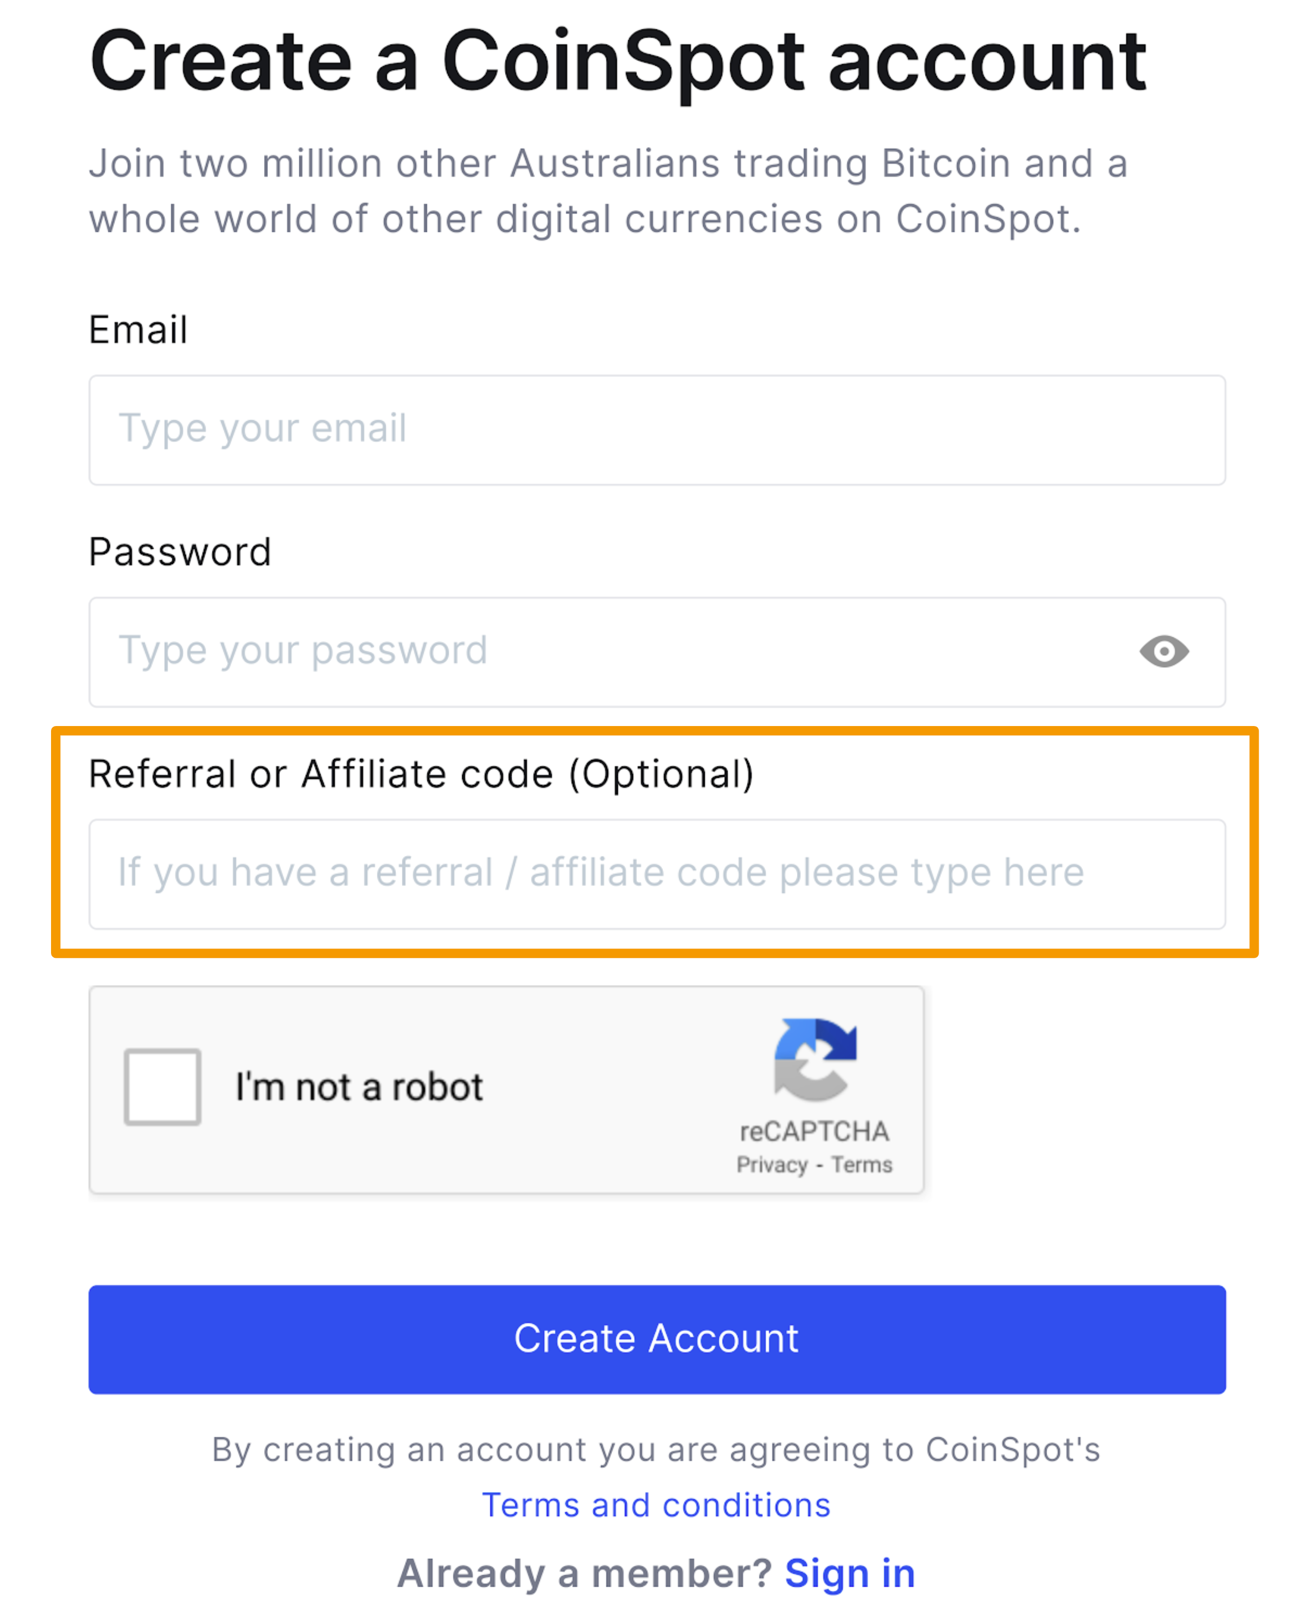Click the reCAPTCHA wordmark text
Viewport: 1295px width, 1618px height.
click(x=815, y=1131)
